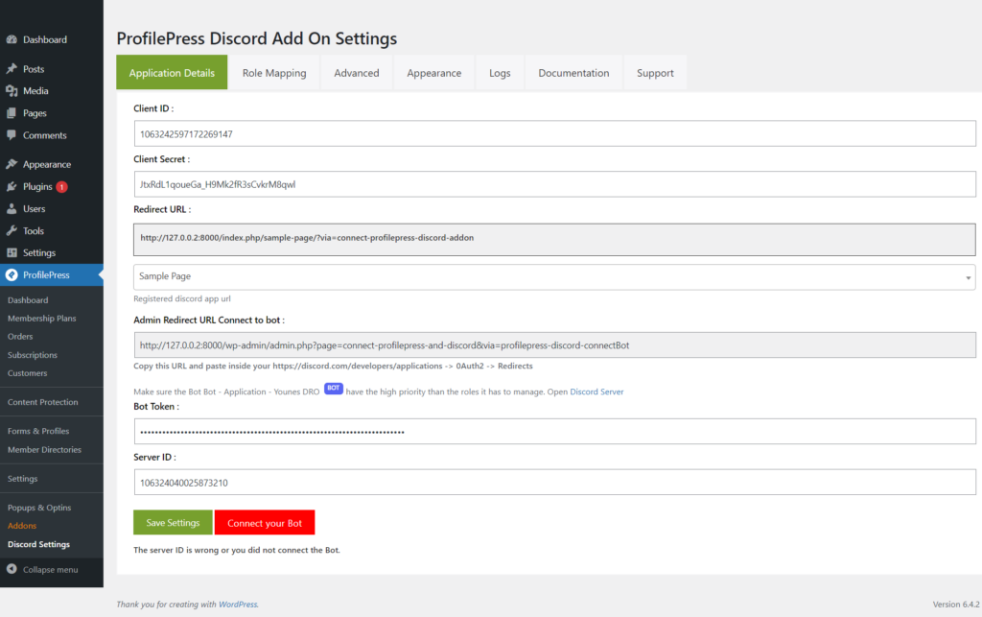Click the bot connection error message
This screenshot has width=982, height=617.
click(237, 550)
